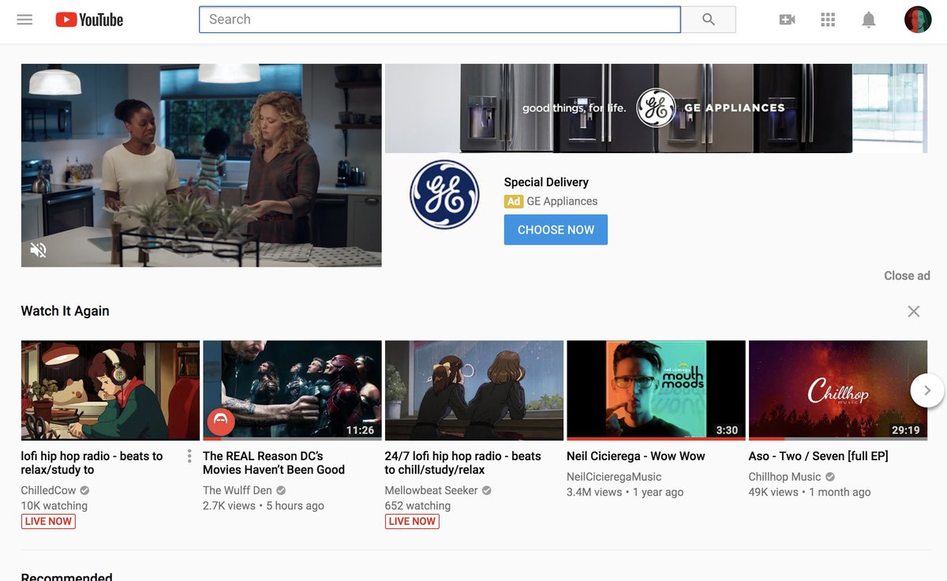The height and width of the screenshot is (581, 947).
Task: Open the YouTube apps grid
Action: (x=828, y=20)
